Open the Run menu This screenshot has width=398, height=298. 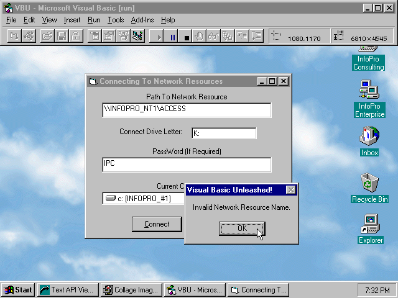point(94,20)
